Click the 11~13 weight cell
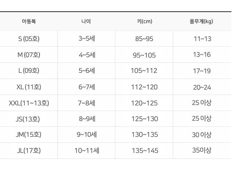This screenshot has height=172, width=234. point(203,39)
